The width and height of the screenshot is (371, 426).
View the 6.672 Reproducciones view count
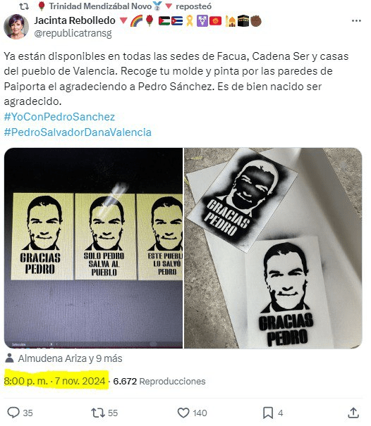(x=159, y=381)
